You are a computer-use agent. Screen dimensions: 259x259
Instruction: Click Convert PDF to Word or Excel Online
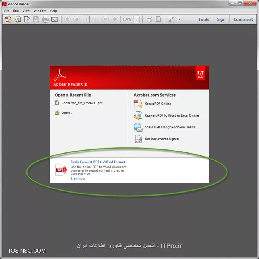point(172,115)
